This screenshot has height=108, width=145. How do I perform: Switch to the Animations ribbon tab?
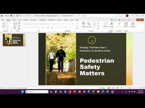[42, 20]
